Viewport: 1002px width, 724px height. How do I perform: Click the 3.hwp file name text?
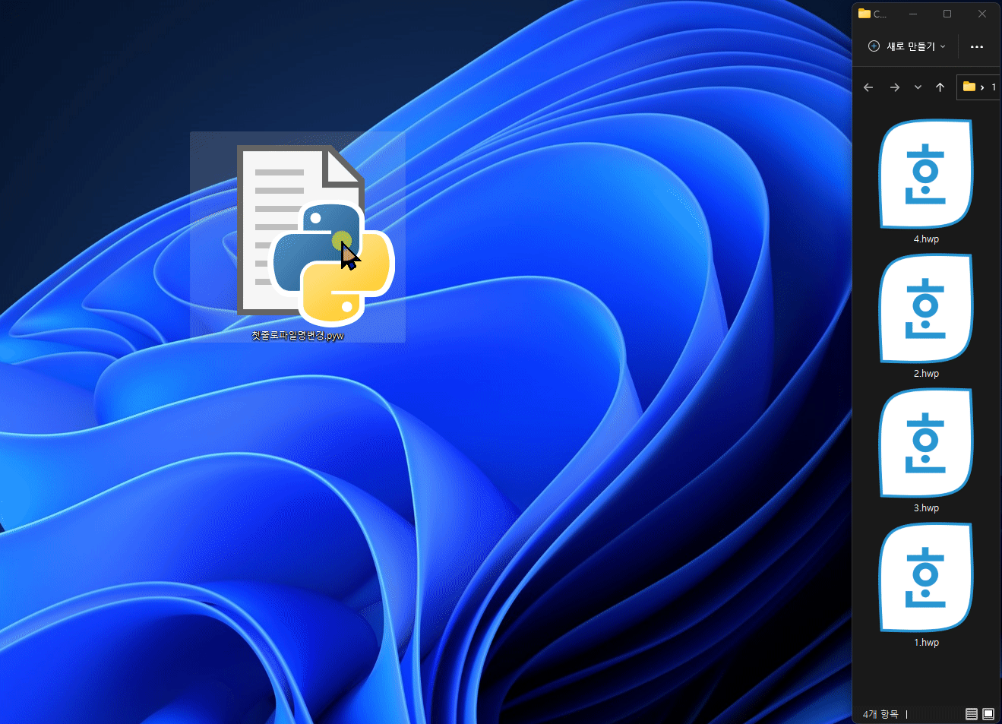(x=926, y=508)
